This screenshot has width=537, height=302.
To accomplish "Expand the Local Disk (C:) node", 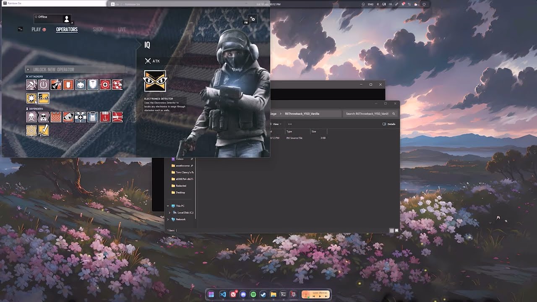I will tap(169, 213).
